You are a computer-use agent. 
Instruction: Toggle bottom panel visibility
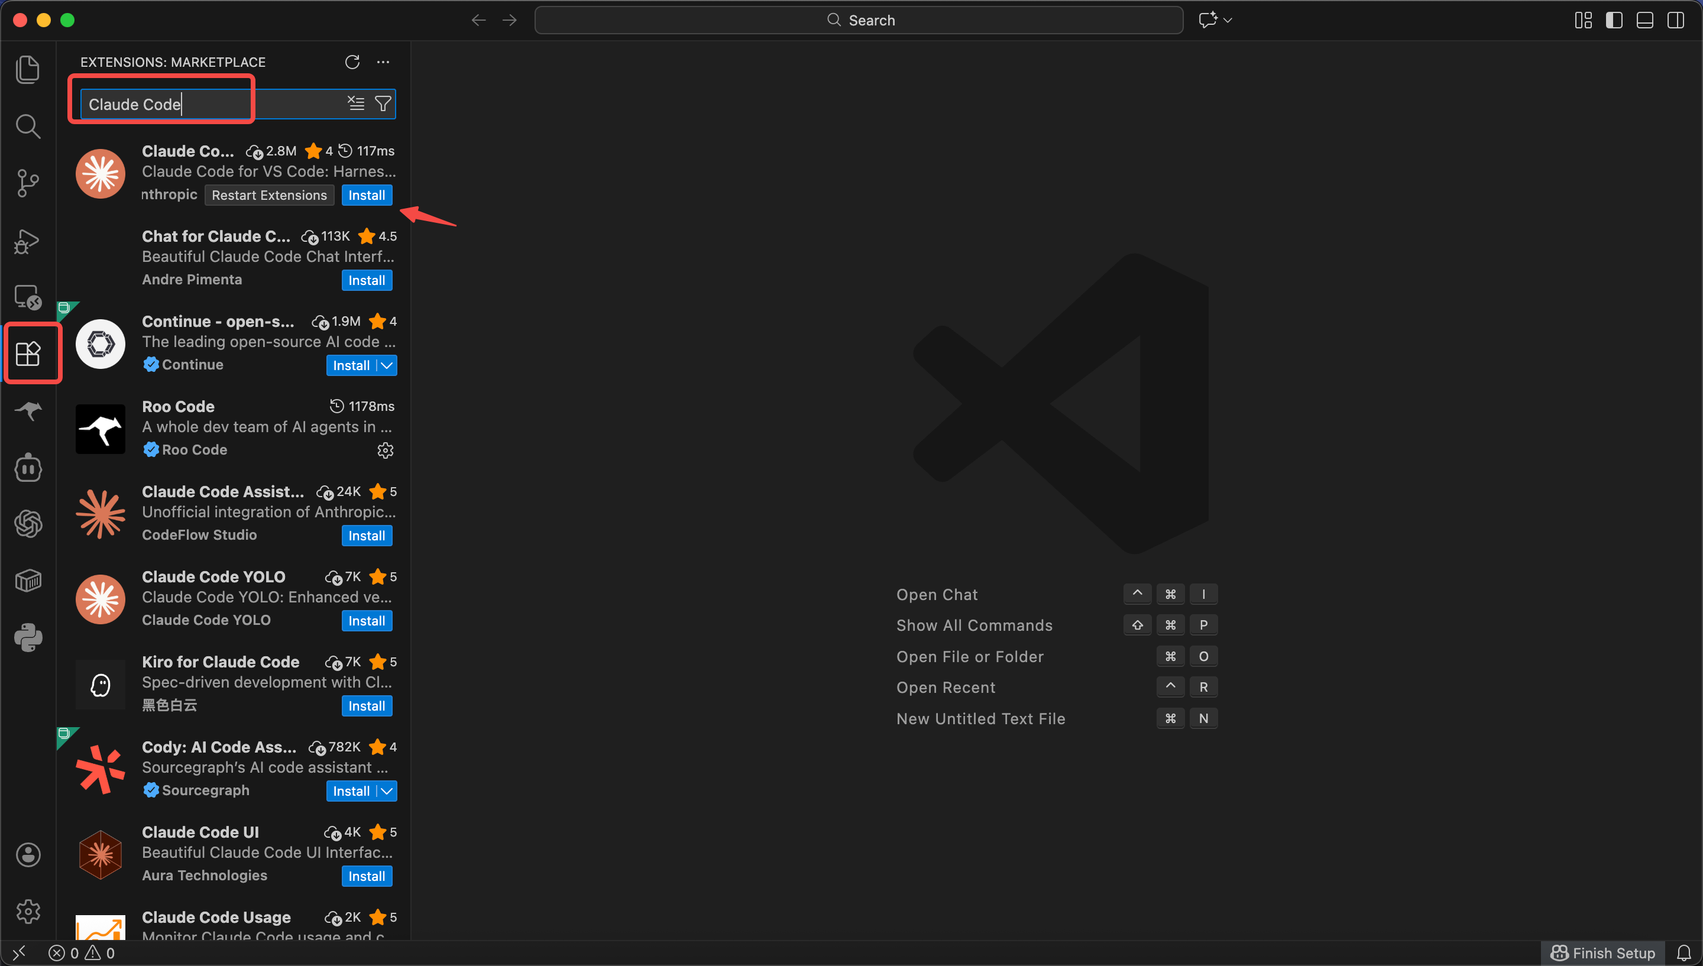1644,21
